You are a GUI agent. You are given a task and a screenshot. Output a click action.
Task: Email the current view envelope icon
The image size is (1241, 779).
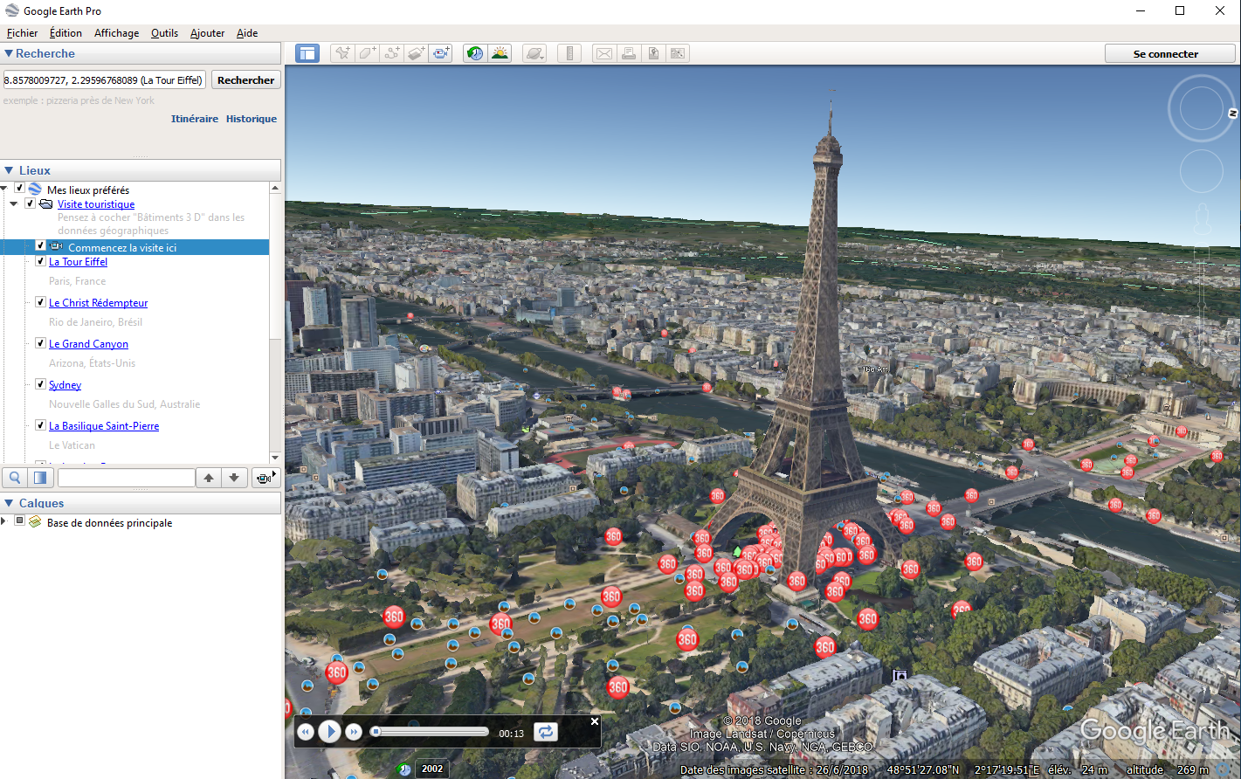(x=604, y=53)
